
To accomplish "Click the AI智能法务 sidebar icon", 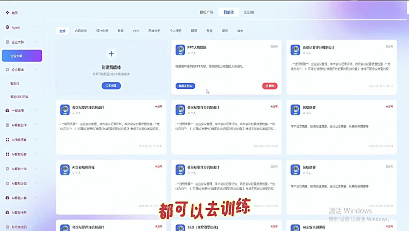I will [x=7, y=212].
